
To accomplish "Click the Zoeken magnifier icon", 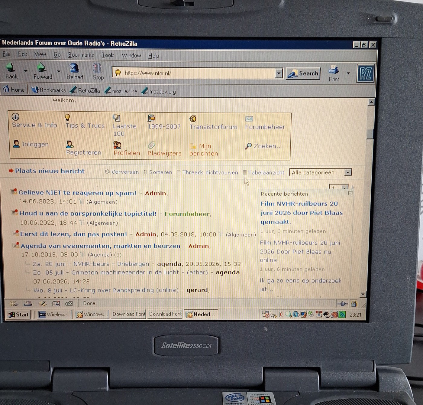I will (x=248, y=146).
